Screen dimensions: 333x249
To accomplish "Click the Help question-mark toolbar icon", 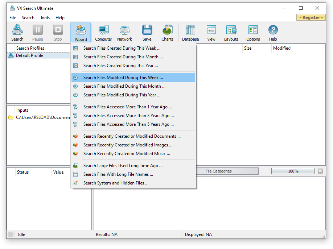I will pyautogui.click(x=273, y=33).
